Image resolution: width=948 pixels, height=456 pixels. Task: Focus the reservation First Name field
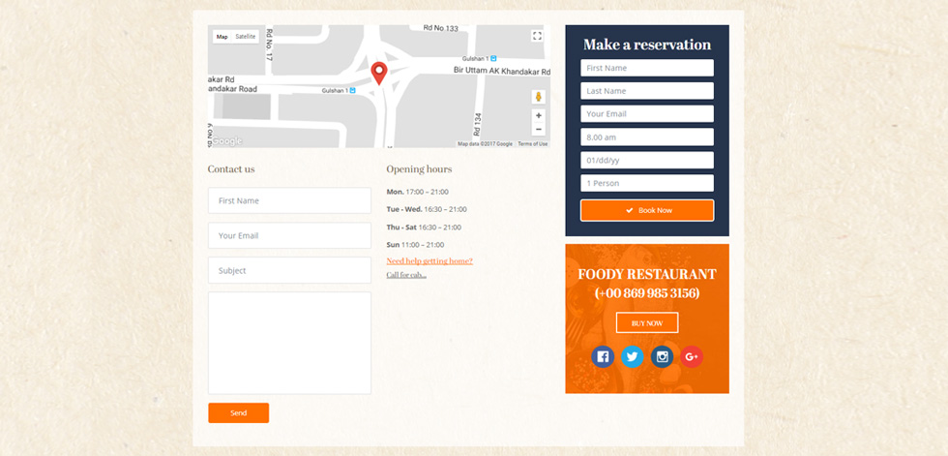647,68
